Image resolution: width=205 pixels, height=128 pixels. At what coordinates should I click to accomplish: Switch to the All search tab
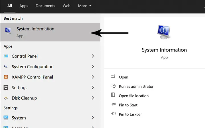coord(10,6)
